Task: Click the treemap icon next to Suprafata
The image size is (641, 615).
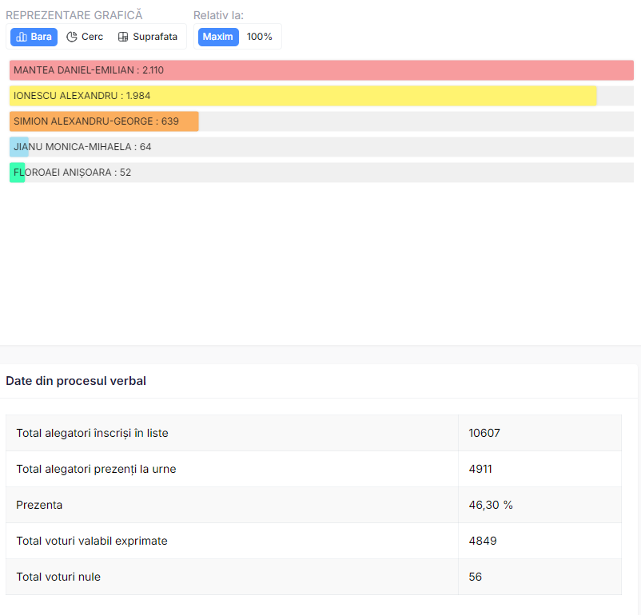Action: click(123, 37)
